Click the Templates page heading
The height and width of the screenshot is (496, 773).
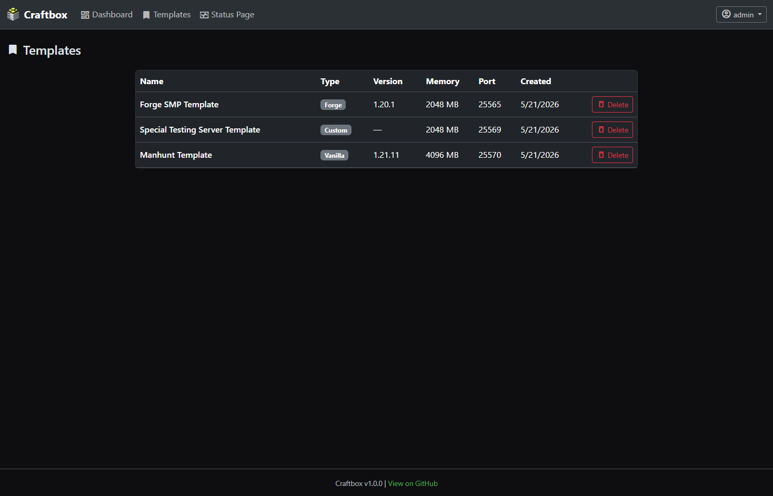(52, 50)
